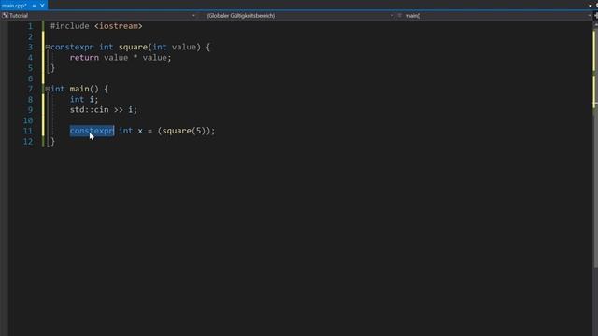Pin the main.cpp tab
The height and width of the screenshot is (336, 598).
tap(34, 6)
